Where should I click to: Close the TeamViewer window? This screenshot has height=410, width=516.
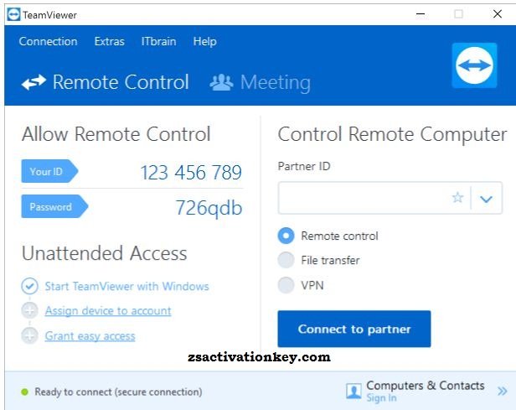tap(498, 13)
